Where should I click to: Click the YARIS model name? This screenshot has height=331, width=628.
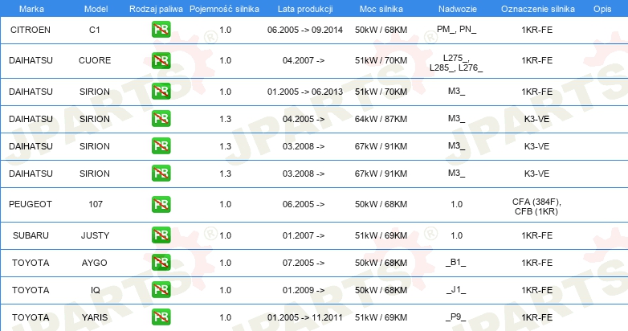[95, 317]
